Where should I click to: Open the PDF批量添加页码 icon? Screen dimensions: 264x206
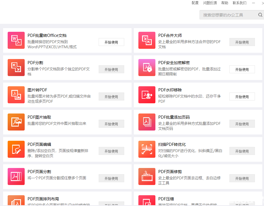pos(147,122)
